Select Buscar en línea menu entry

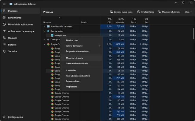click(81, 81)
